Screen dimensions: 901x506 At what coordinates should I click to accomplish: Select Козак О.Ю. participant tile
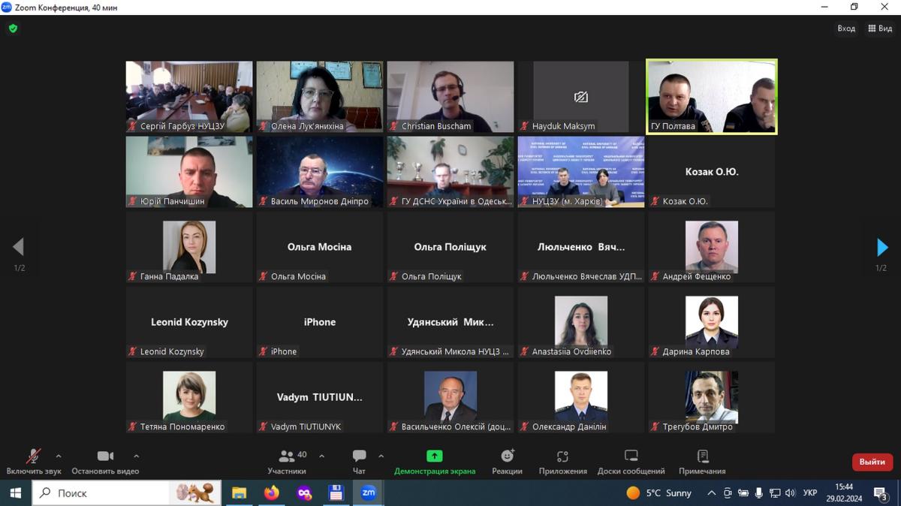coord(712,172)
